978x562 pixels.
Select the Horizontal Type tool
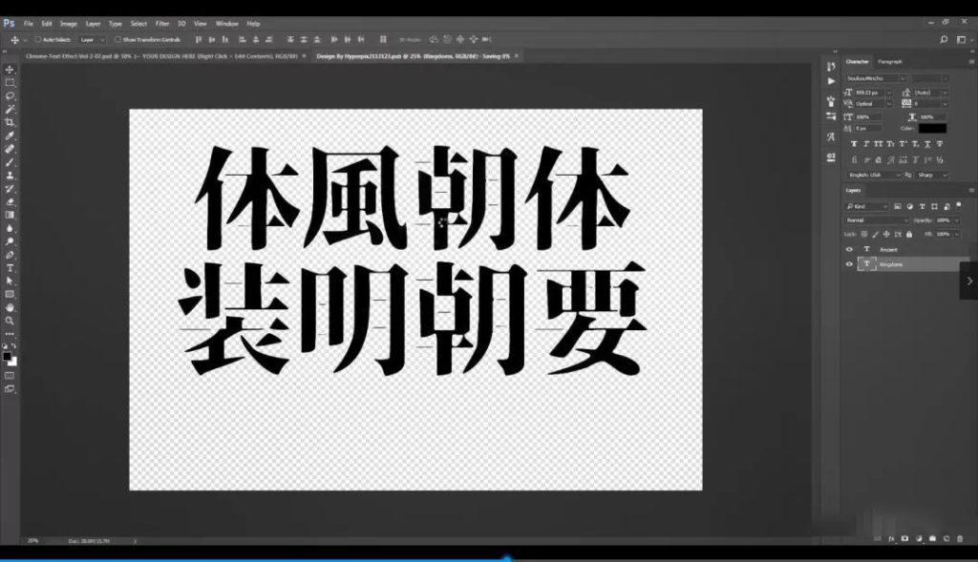click(11, 268)
